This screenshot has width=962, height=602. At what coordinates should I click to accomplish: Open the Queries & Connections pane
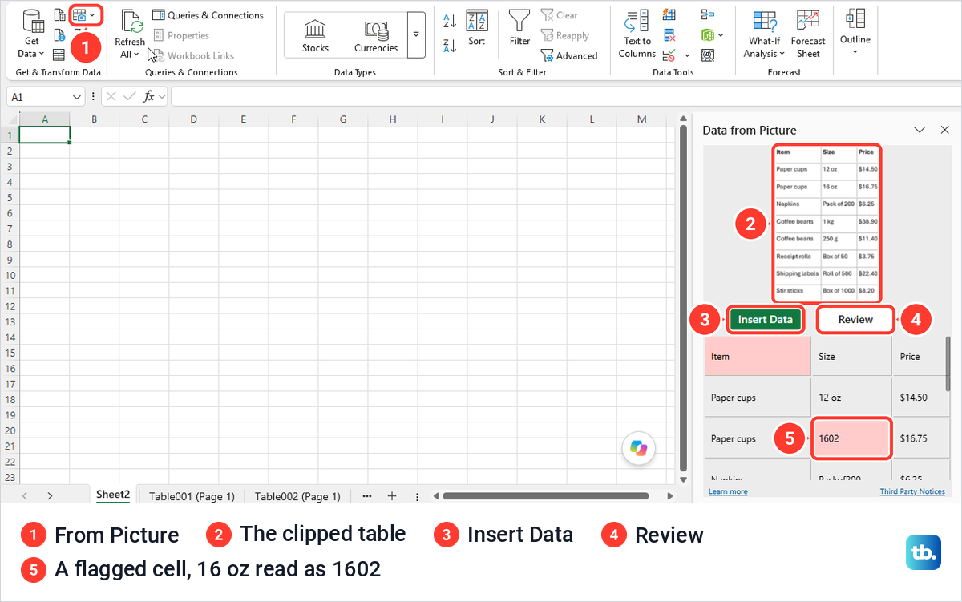208,15
